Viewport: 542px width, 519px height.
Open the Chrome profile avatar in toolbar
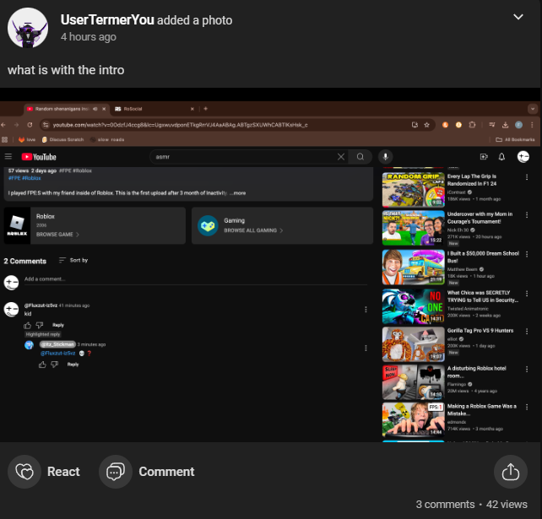pyautogui.click(x=518, y=125)
